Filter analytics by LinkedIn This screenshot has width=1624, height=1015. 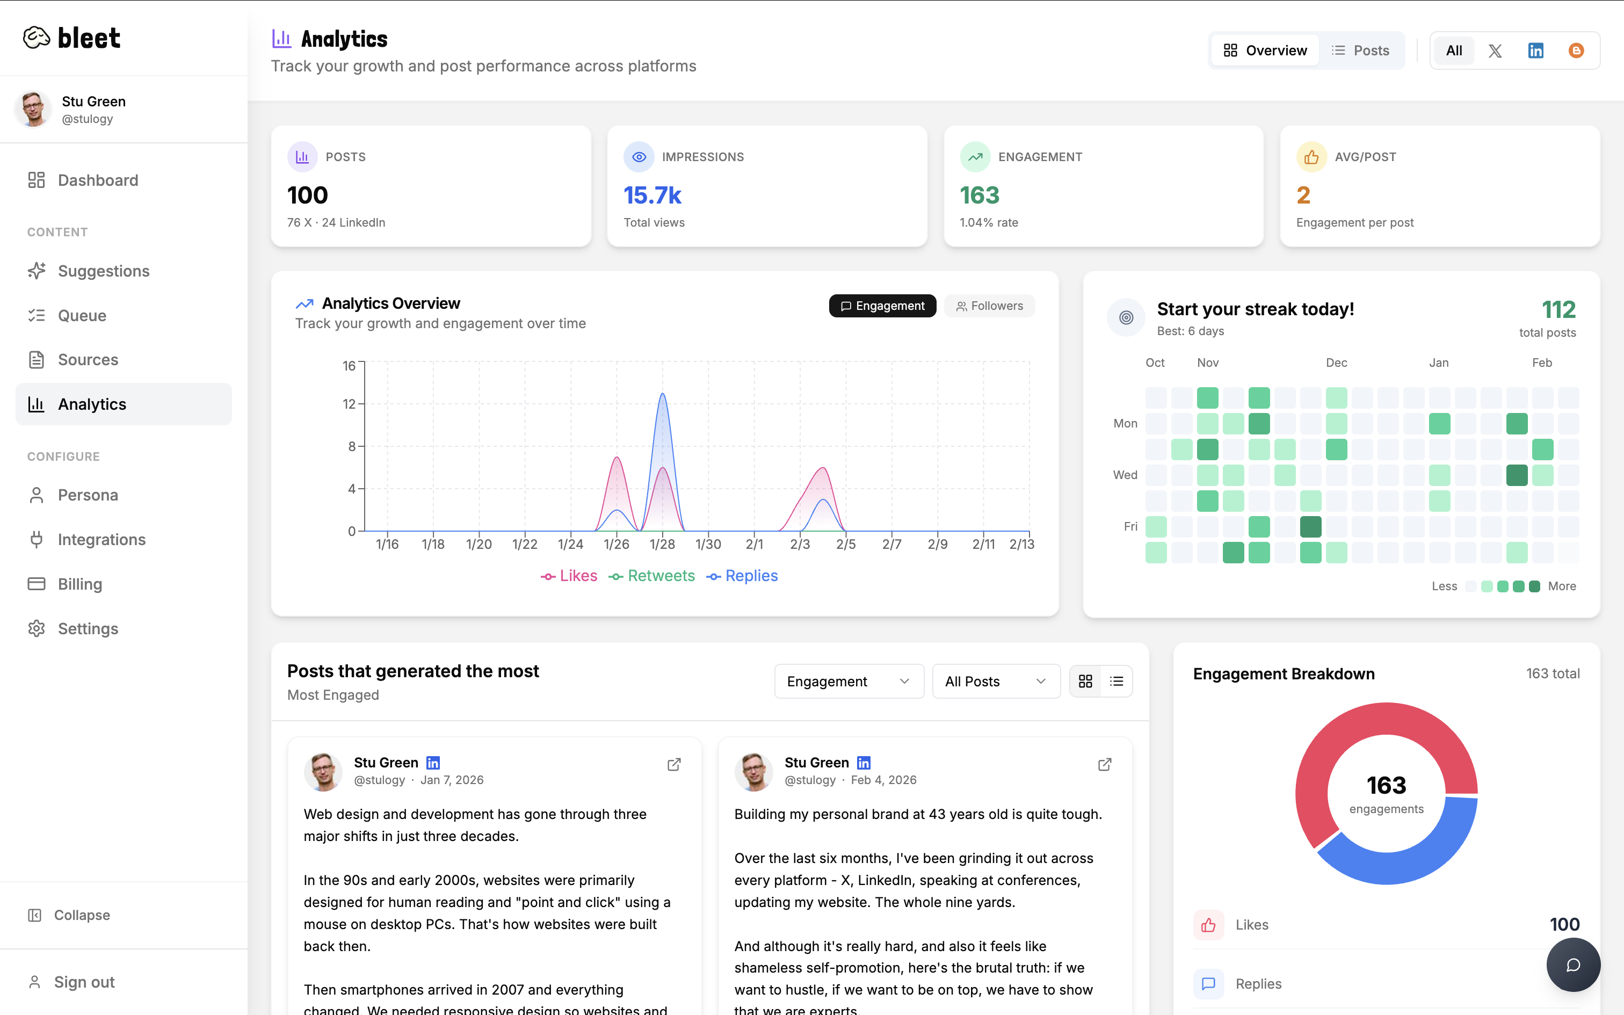tap(1536, 49)
